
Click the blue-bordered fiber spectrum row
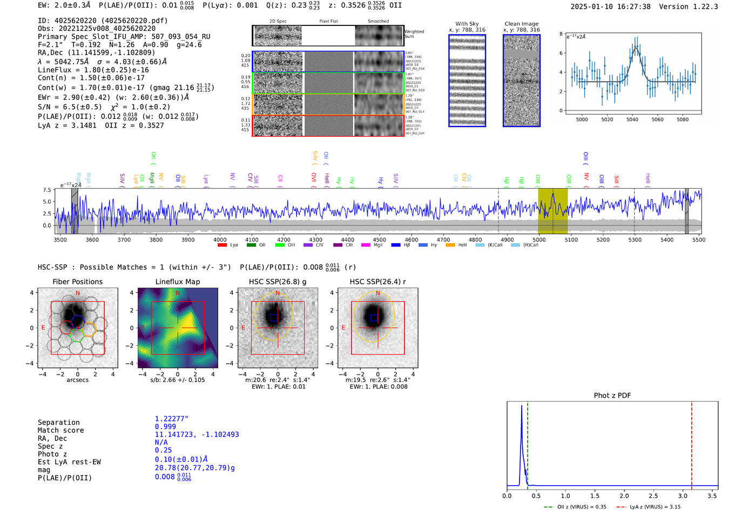[328, 62]
